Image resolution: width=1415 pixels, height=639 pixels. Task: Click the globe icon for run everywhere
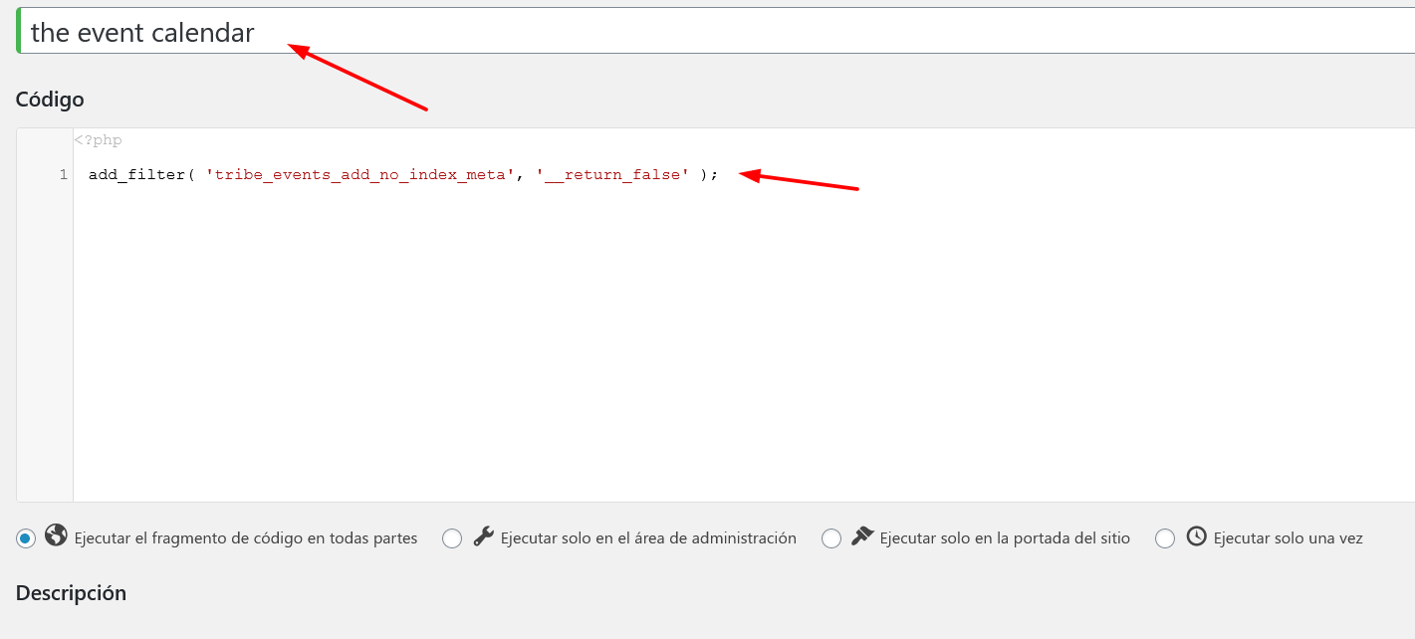tap(56, 535)
